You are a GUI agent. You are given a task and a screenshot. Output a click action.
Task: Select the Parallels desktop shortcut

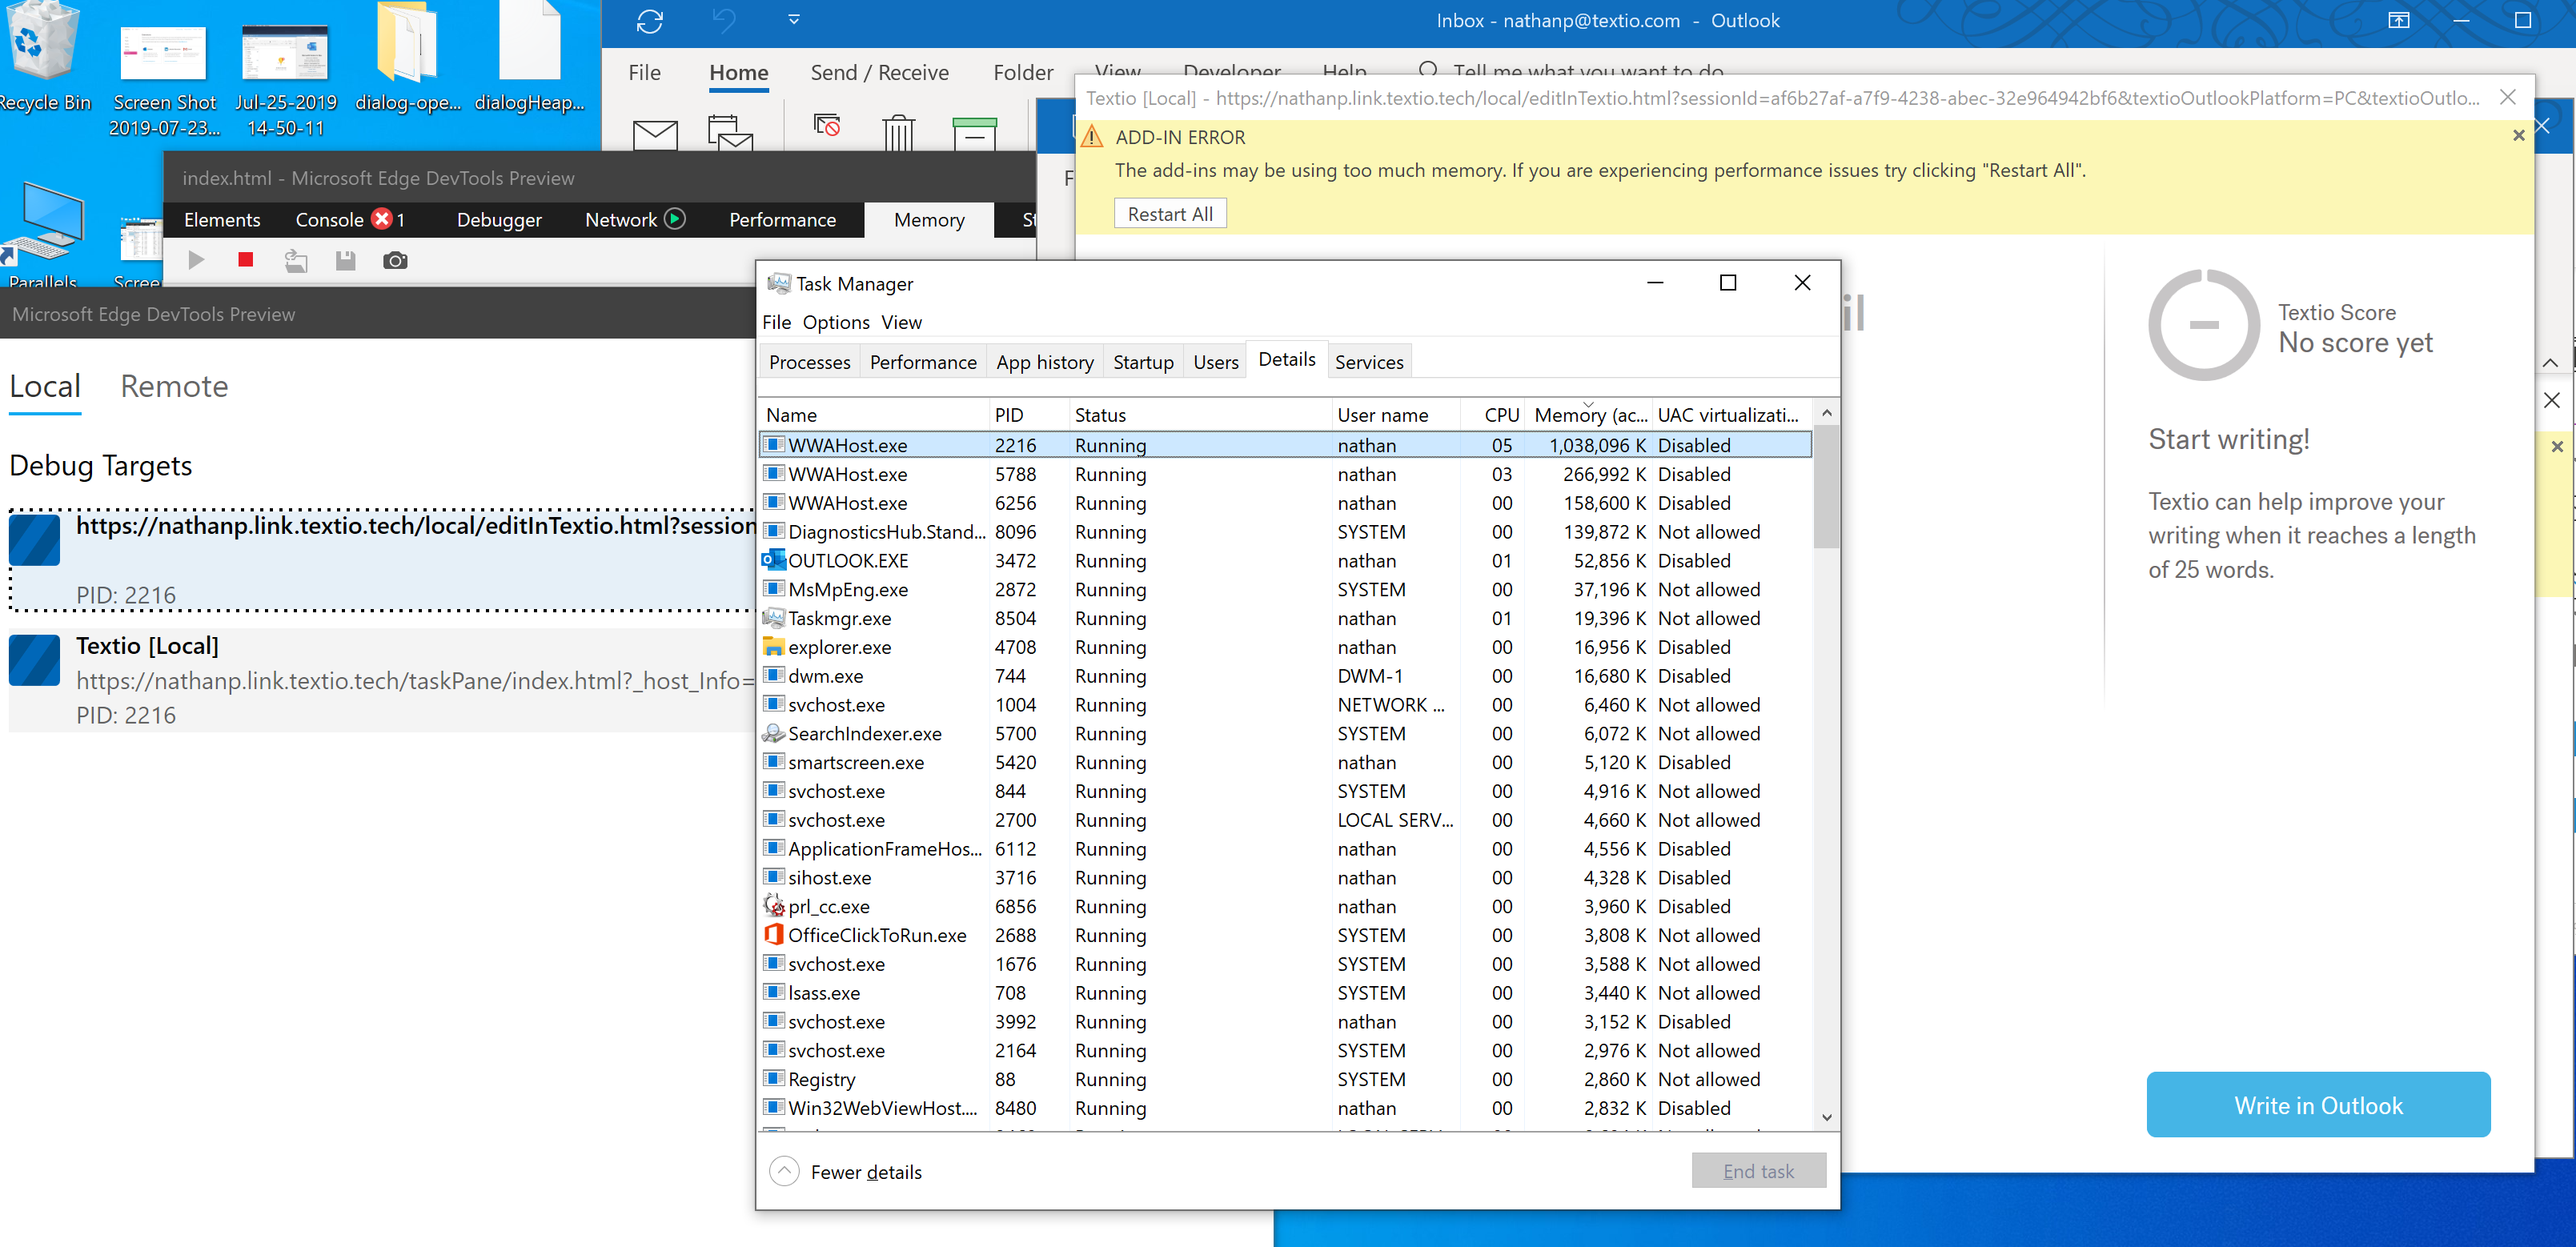click(44, 236)
